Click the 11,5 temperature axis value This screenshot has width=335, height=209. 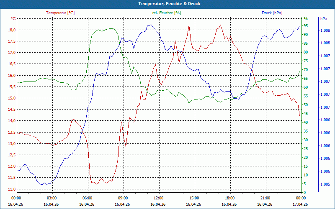tap(12, 178)
